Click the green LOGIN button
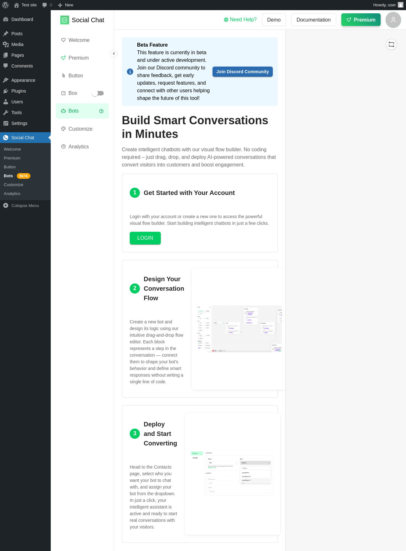This screenshot has height=551, width=406. pyautogui.click(x=145, y=238)
